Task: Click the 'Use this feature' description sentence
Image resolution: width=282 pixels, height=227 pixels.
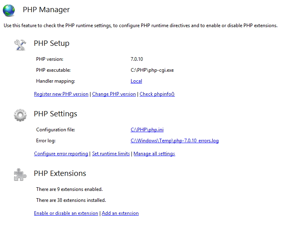Action: point(140,26)
